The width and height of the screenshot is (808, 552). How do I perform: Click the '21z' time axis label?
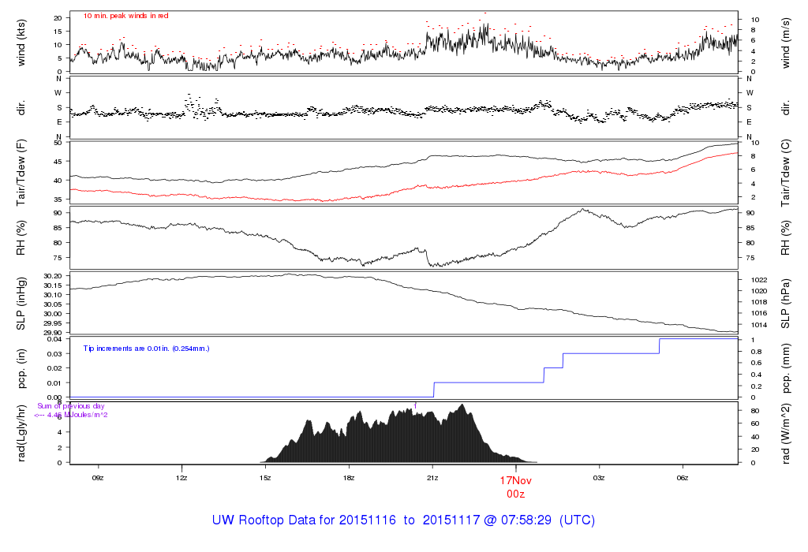(432, 478)
